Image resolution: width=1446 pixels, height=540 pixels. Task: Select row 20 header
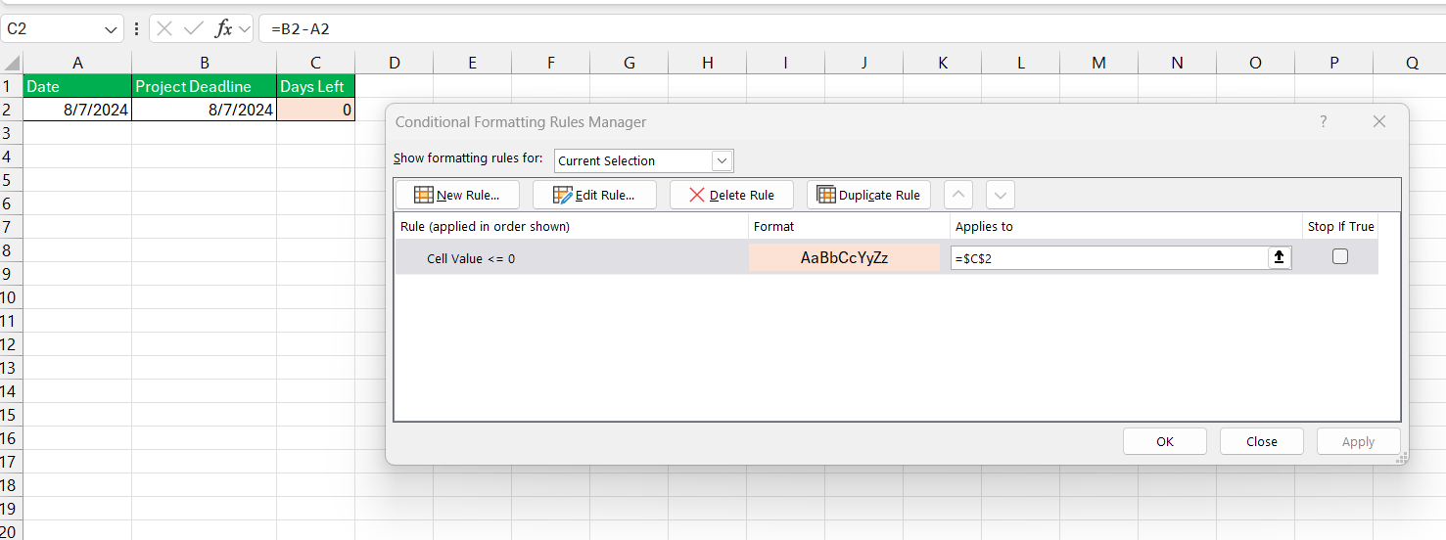tap(11, 531)
